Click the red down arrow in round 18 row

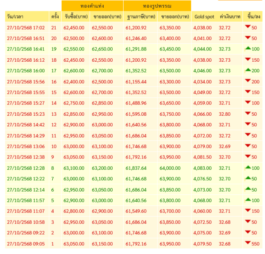click(x=247, y=59)
